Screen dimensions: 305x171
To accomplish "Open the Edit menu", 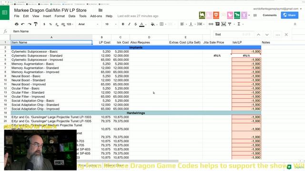I will coord(26,16).
